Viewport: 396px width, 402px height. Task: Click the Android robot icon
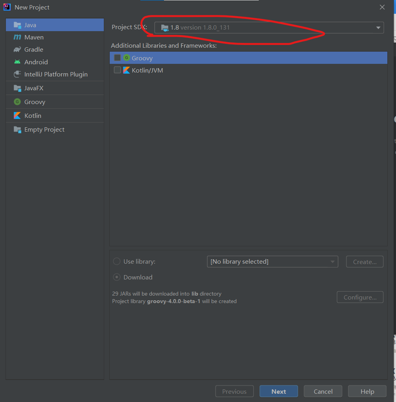[17, 62]
